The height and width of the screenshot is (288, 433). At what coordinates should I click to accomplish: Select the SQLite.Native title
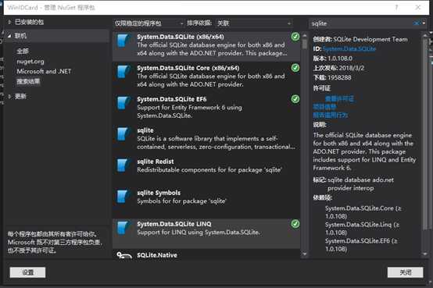pos(157,255)
